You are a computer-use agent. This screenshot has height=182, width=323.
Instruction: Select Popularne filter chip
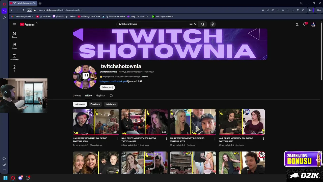pyautogui.click(x=95, y=104)
